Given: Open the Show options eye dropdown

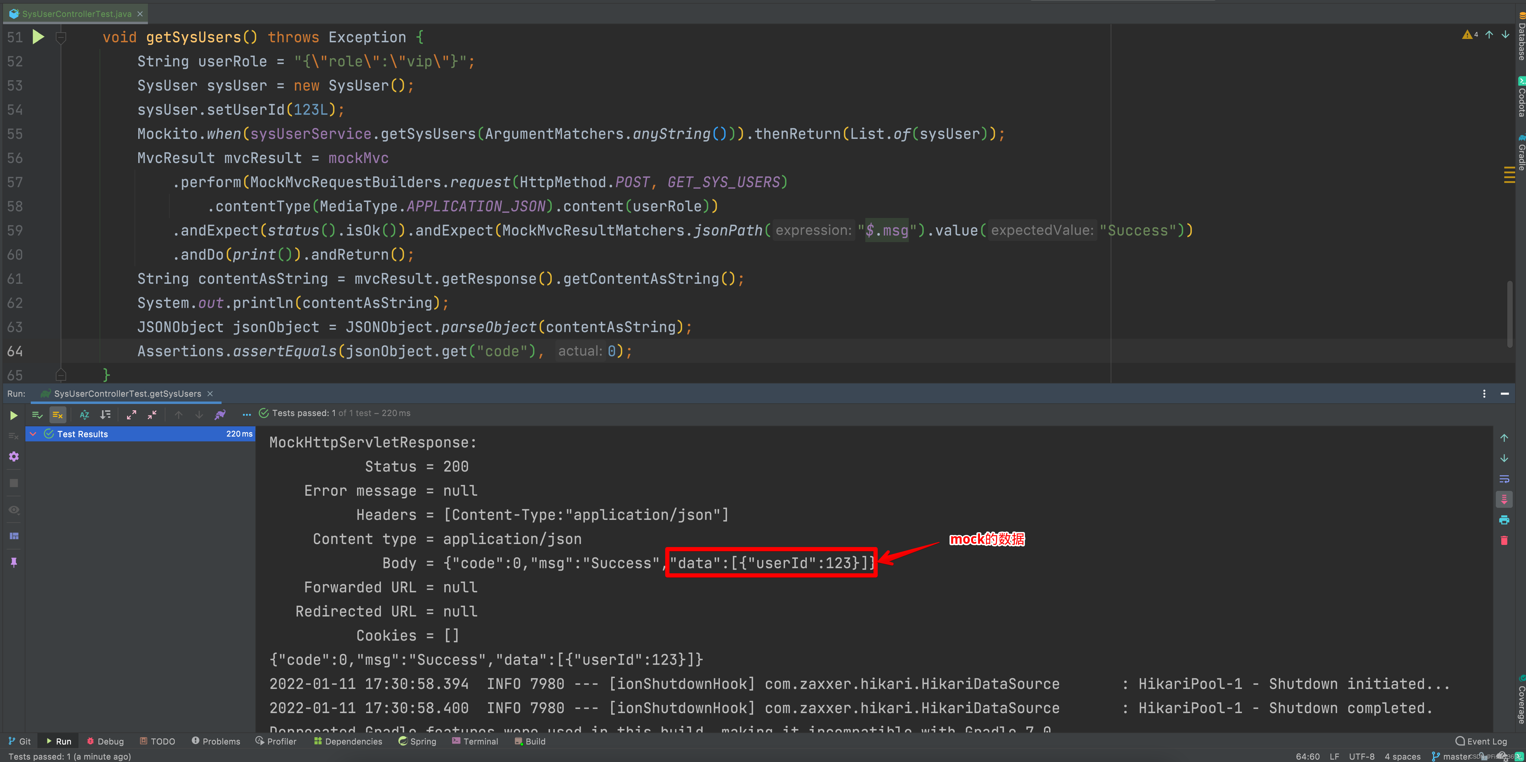Looking at the screenshot, I should click(14, 510).
